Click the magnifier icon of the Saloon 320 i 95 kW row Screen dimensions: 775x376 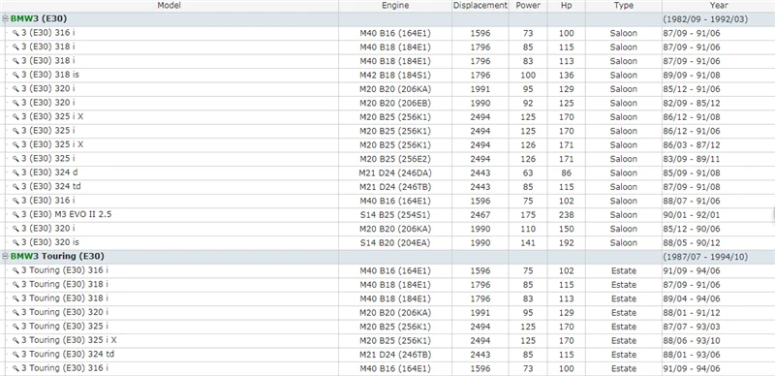click(x=15, y=89)
